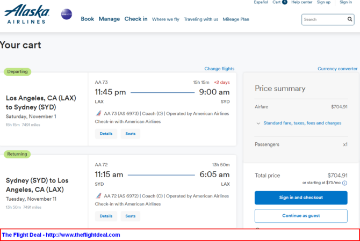Click American Airlines logo on AA 73 row
The width and height of the screenshot is (360, 241).
[x=98, y=113]
